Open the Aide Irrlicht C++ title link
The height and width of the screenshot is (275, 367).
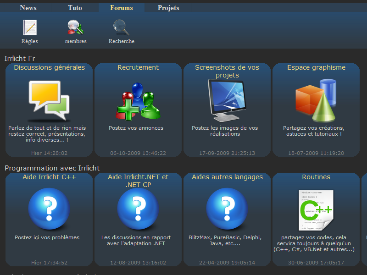pyautogui.click(x=49, y=177)
